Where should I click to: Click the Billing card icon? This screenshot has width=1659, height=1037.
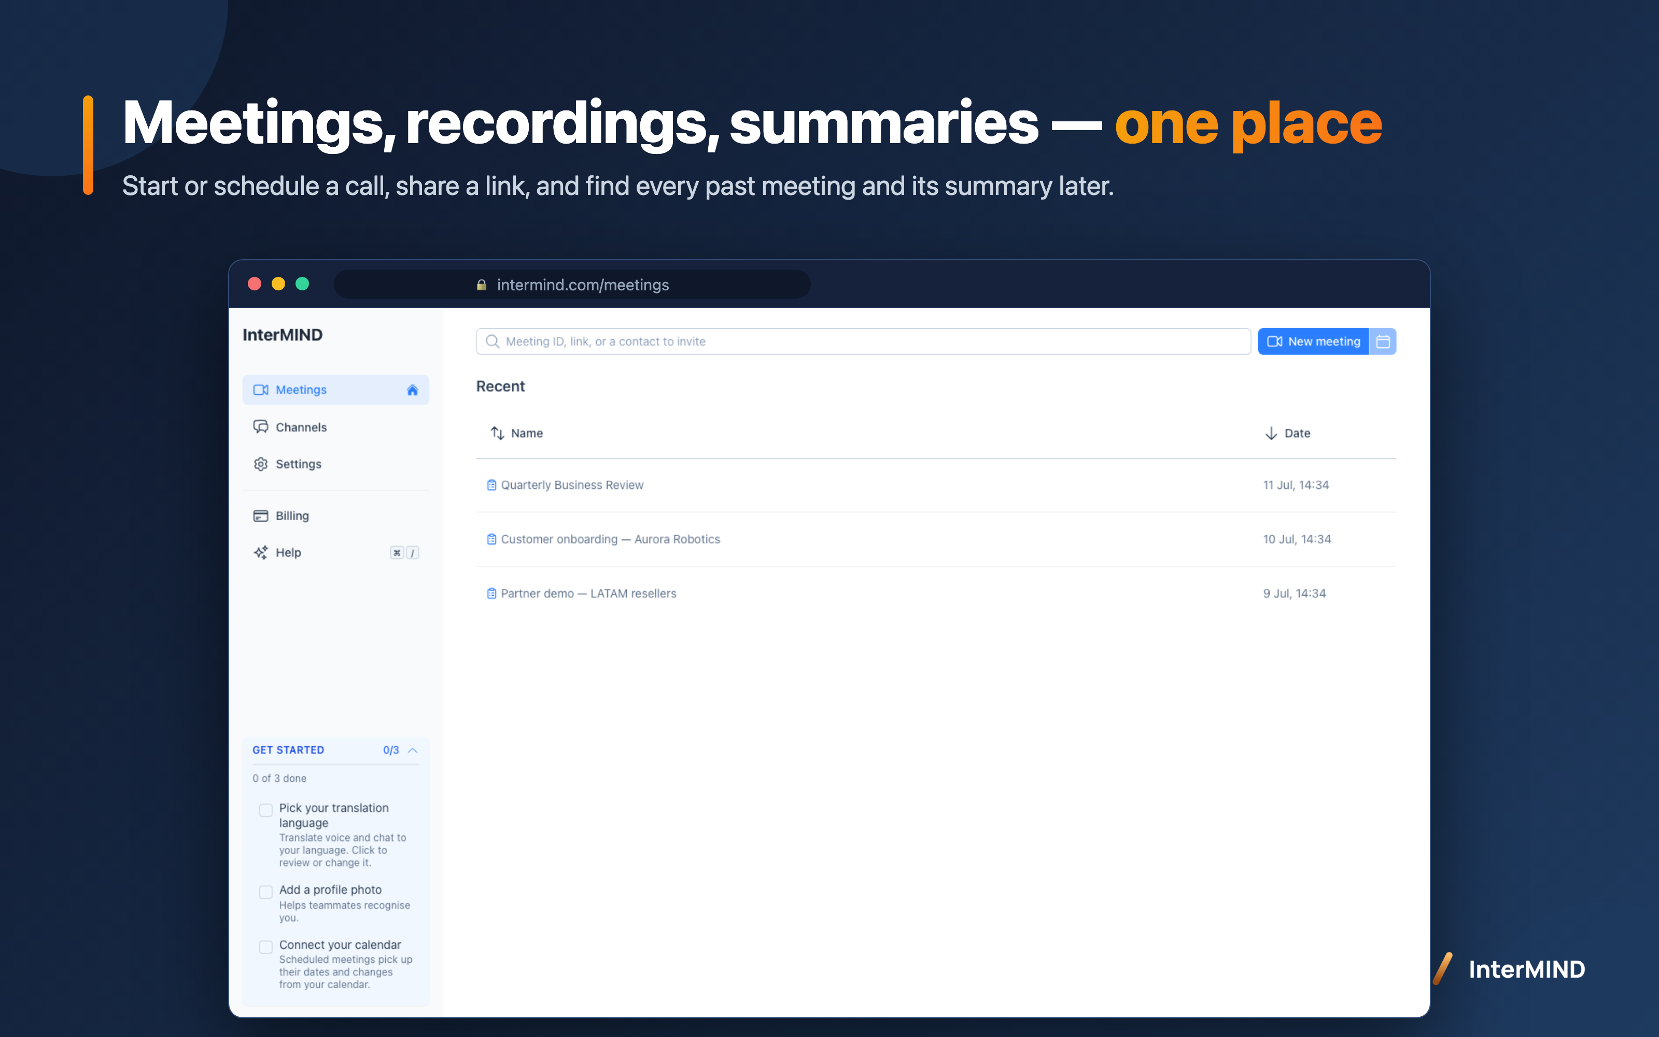click(x=260, y=516)
